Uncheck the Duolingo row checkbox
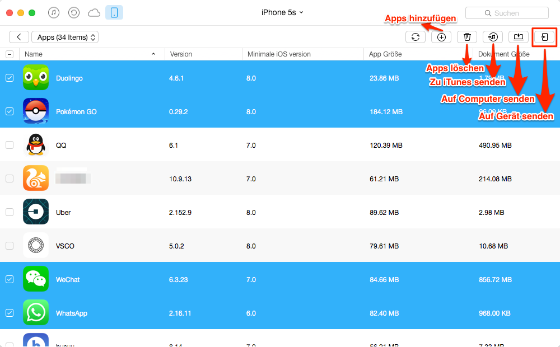Screen dimensions: 560x347 coord(10,78)
